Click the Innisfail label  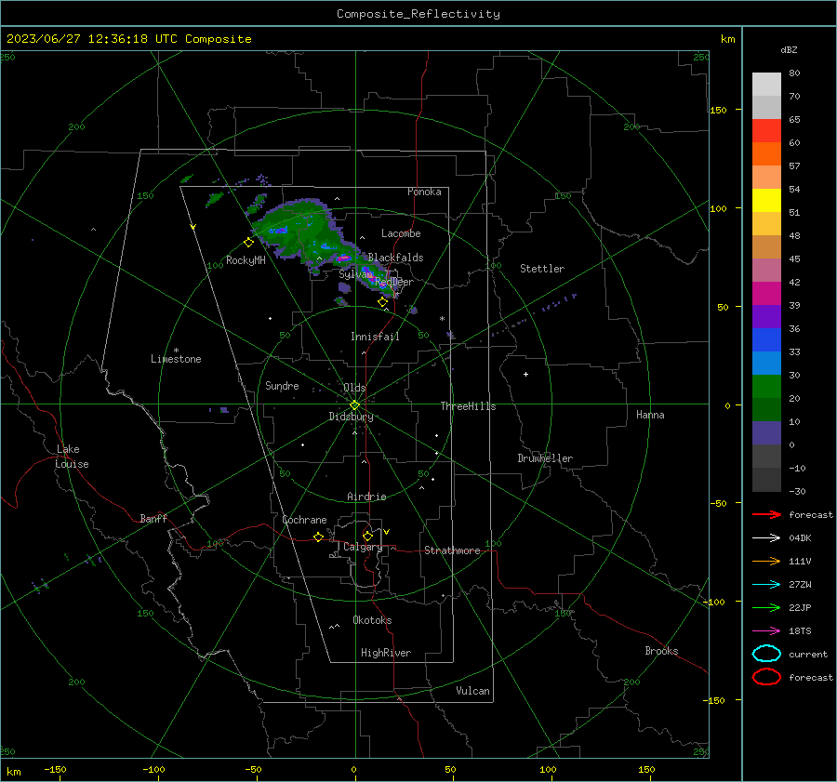click(375, 337)
